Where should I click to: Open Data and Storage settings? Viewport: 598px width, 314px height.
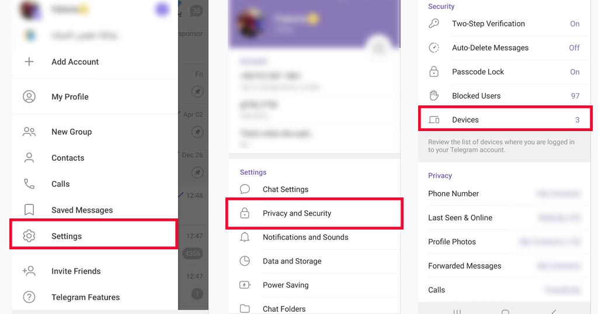(314, 261)
